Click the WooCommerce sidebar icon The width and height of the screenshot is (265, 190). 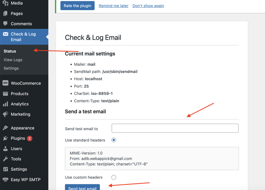click(6, 83)
